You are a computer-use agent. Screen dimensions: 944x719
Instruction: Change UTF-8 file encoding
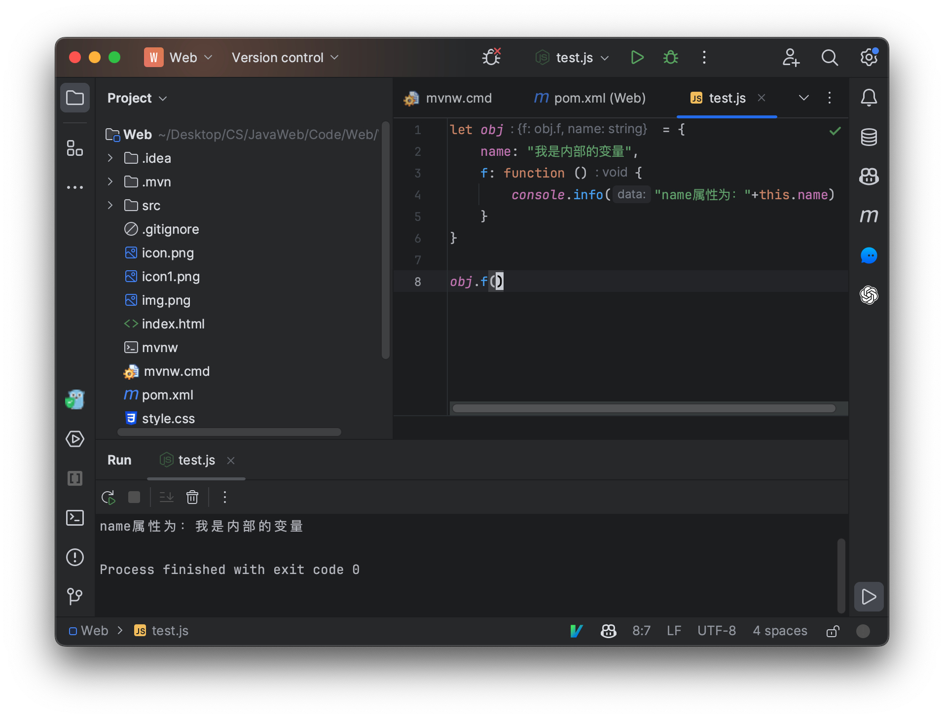coord(717,631)
